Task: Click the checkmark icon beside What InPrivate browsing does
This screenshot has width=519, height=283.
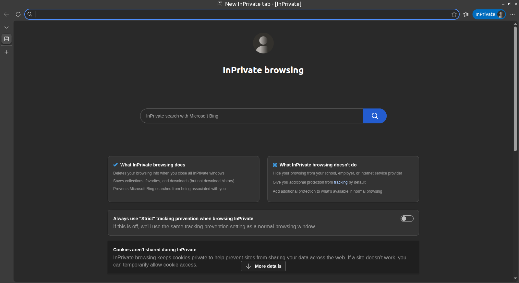Action: coord(115,165)
